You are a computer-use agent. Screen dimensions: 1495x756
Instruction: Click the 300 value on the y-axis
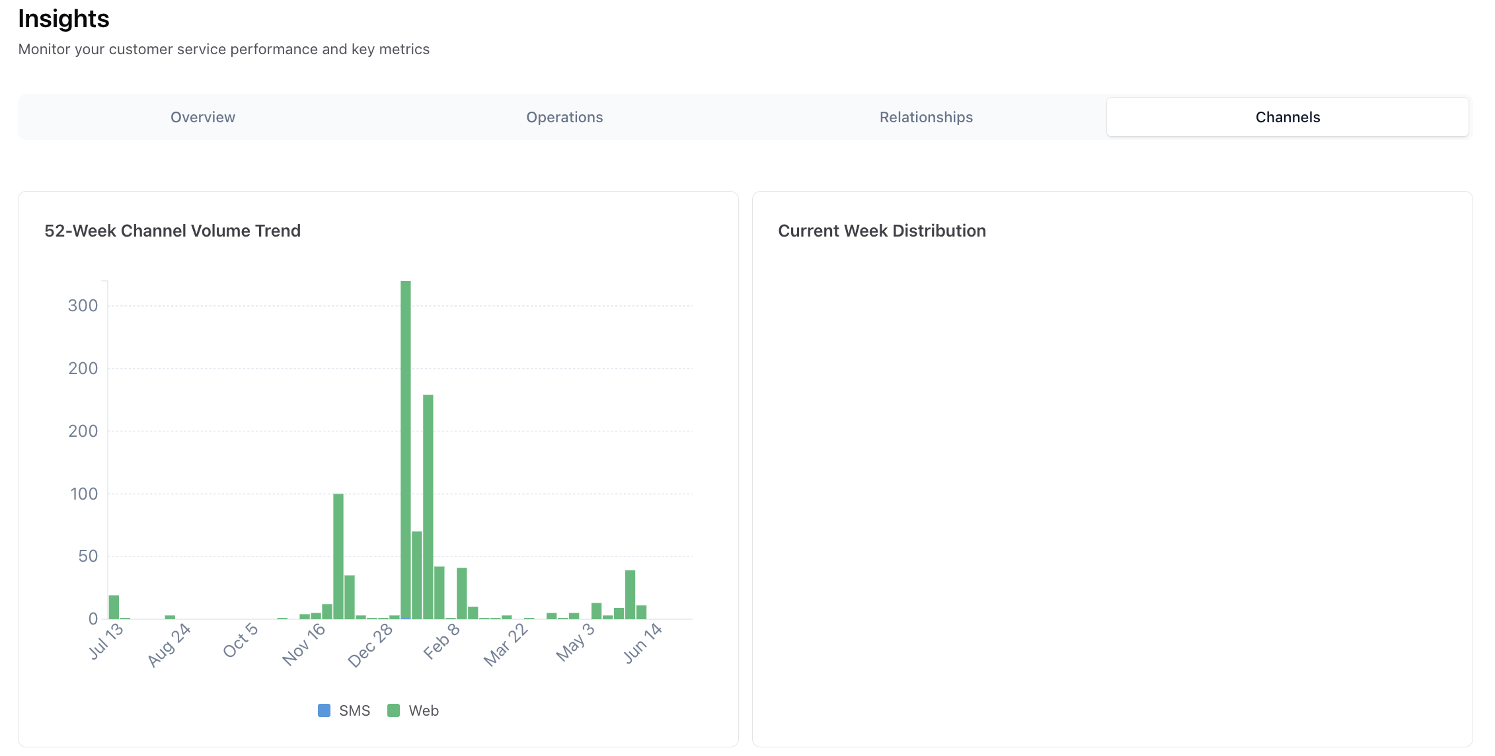point(83,305)
